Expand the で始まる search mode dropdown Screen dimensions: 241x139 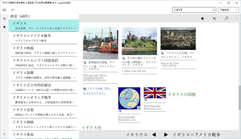click(228, 10)
